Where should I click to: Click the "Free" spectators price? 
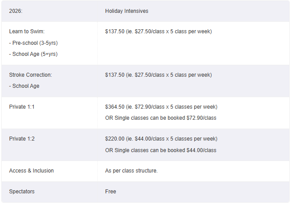[x=110, y=192]
